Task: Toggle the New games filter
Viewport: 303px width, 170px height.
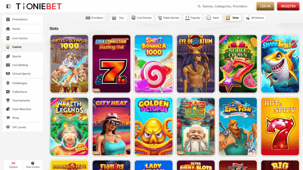Action: (213, 18)
